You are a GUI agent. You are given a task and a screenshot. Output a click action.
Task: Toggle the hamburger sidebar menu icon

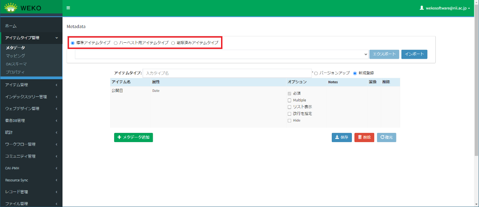pos(68,8)
